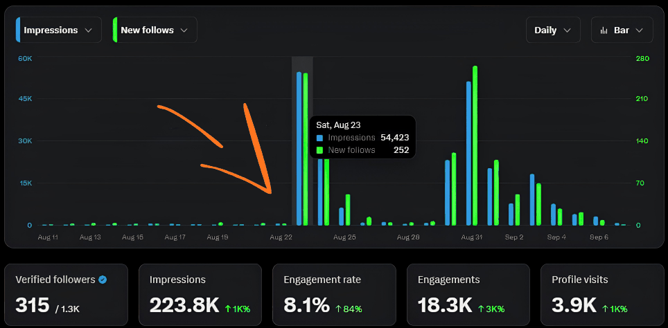Click the Aug 11 axis label
The image size is (668, 328).
click(48, 237)
